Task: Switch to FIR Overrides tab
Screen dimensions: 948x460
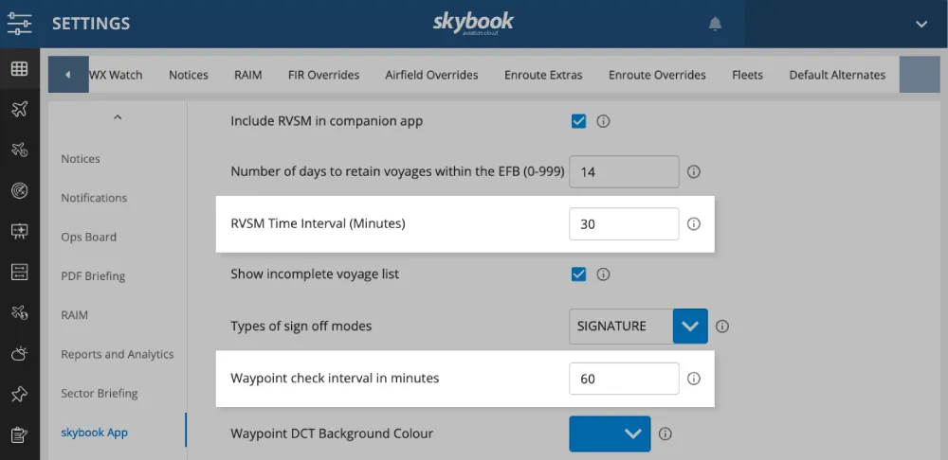Action: [x=323, y=75]
